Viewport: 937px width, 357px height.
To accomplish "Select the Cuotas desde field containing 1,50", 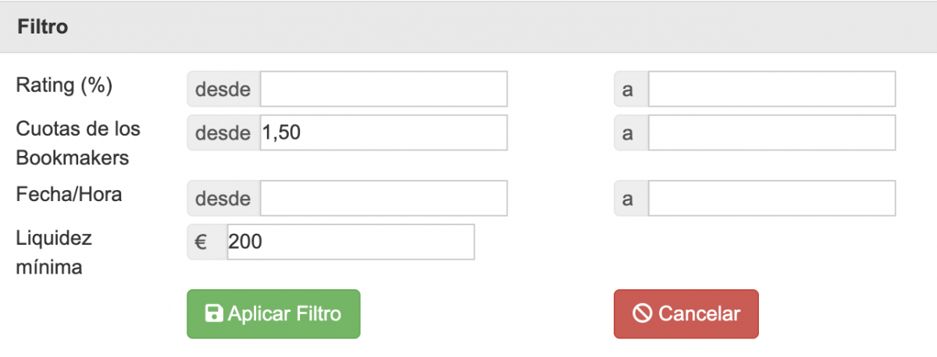I will tap(383, 133).
